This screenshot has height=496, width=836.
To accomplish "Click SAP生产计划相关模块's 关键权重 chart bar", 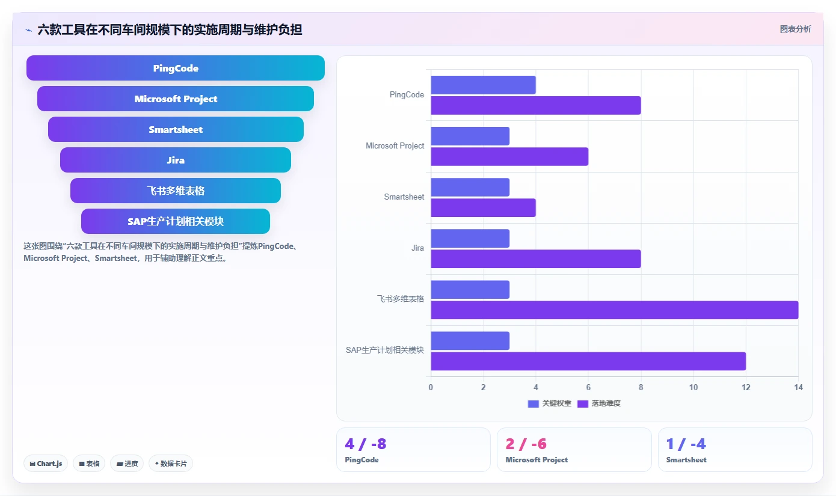I will pos(470,340).
